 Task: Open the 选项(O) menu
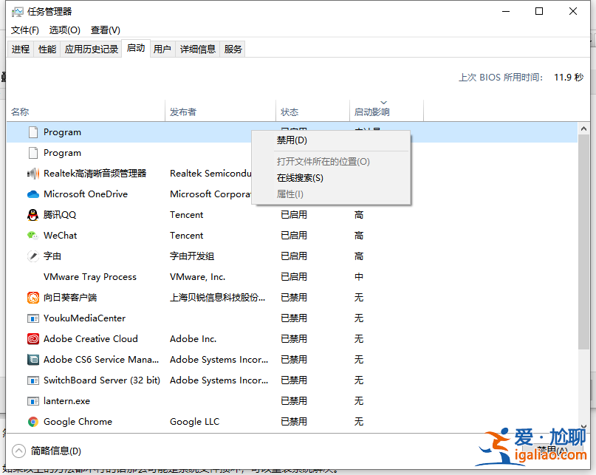64,30
